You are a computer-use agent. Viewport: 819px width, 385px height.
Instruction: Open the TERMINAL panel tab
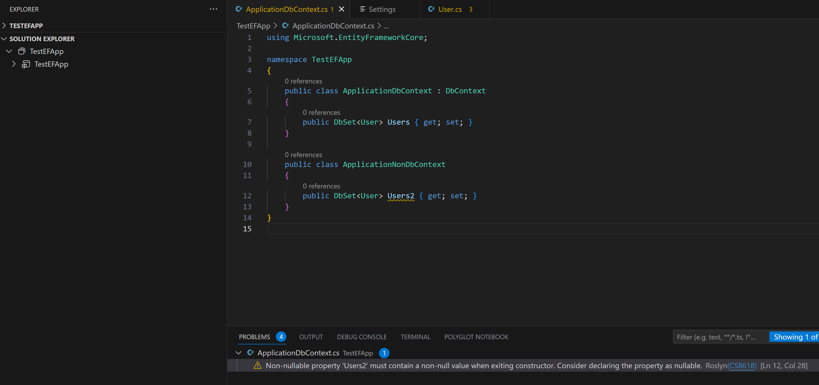tap(415, 337)
